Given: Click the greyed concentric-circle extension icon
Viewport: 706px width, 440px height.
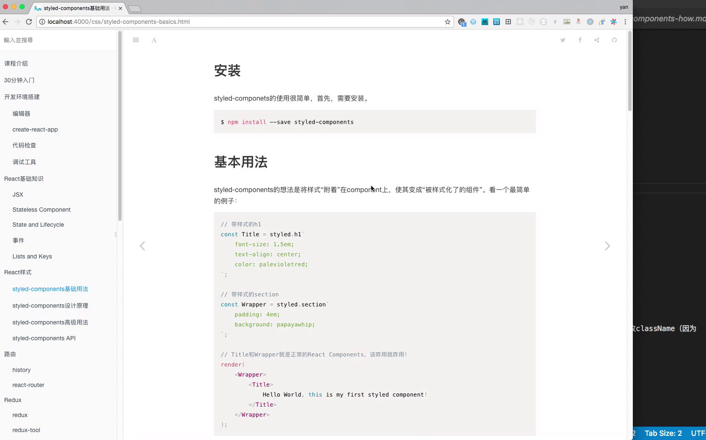Looking at the screenshot, I should [x=532, y=22].
